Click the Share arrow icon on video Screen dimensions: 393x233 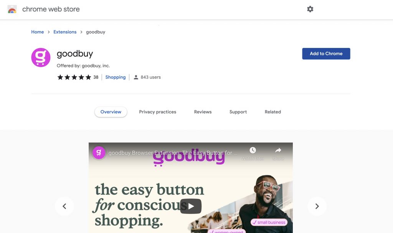click(x=278, y=150)
